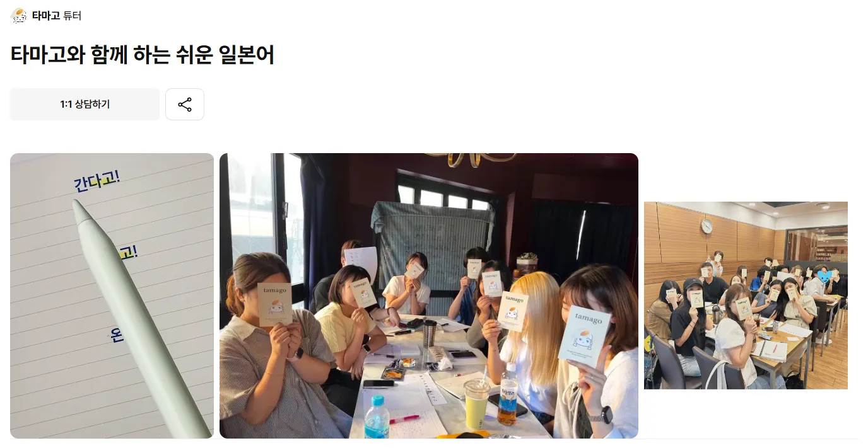Click the blue heart sticker in the classroom photo
The height and width of the screenshot is (448, 868).
coord(823,276)
